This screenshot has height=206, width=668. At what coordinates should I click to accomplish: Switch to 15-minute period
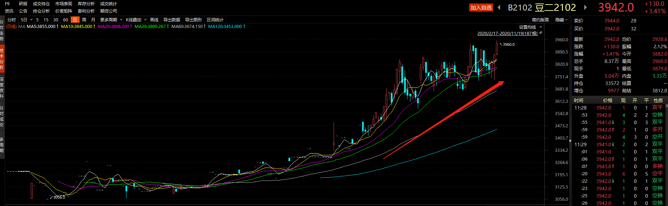(x=46, y=20)
